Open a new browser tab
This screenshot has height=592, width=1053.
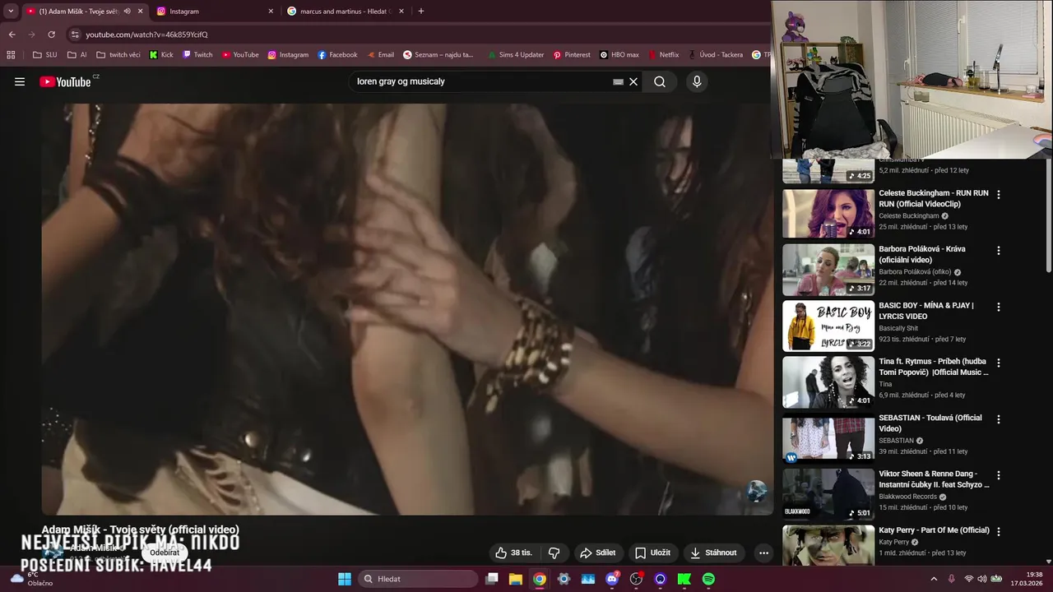coord(421,12)
